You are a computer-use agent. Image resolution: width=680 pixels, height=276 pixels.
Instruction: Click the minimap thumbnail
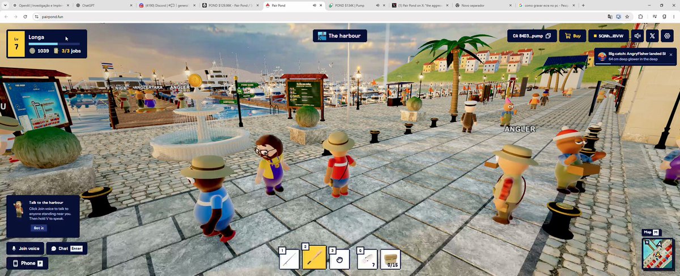[657, 254]
